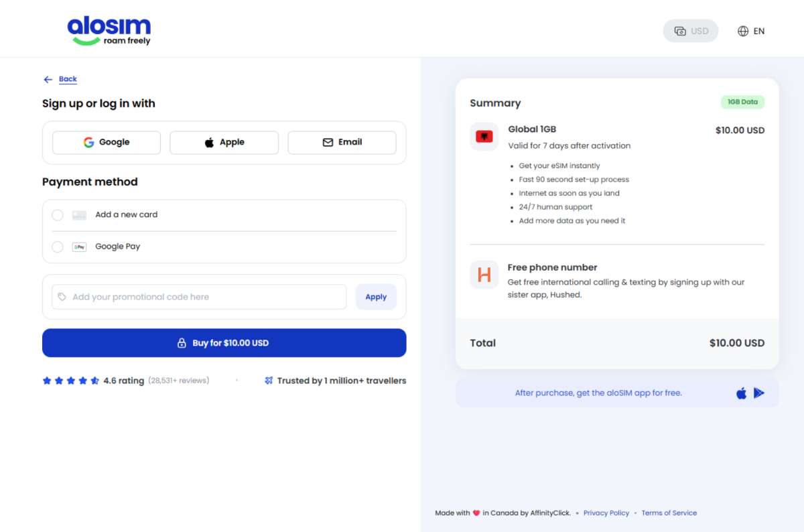The height and width of the screenshot is (532, 804).
Task: Click the back arrow icon
Action: pos(48,79)
